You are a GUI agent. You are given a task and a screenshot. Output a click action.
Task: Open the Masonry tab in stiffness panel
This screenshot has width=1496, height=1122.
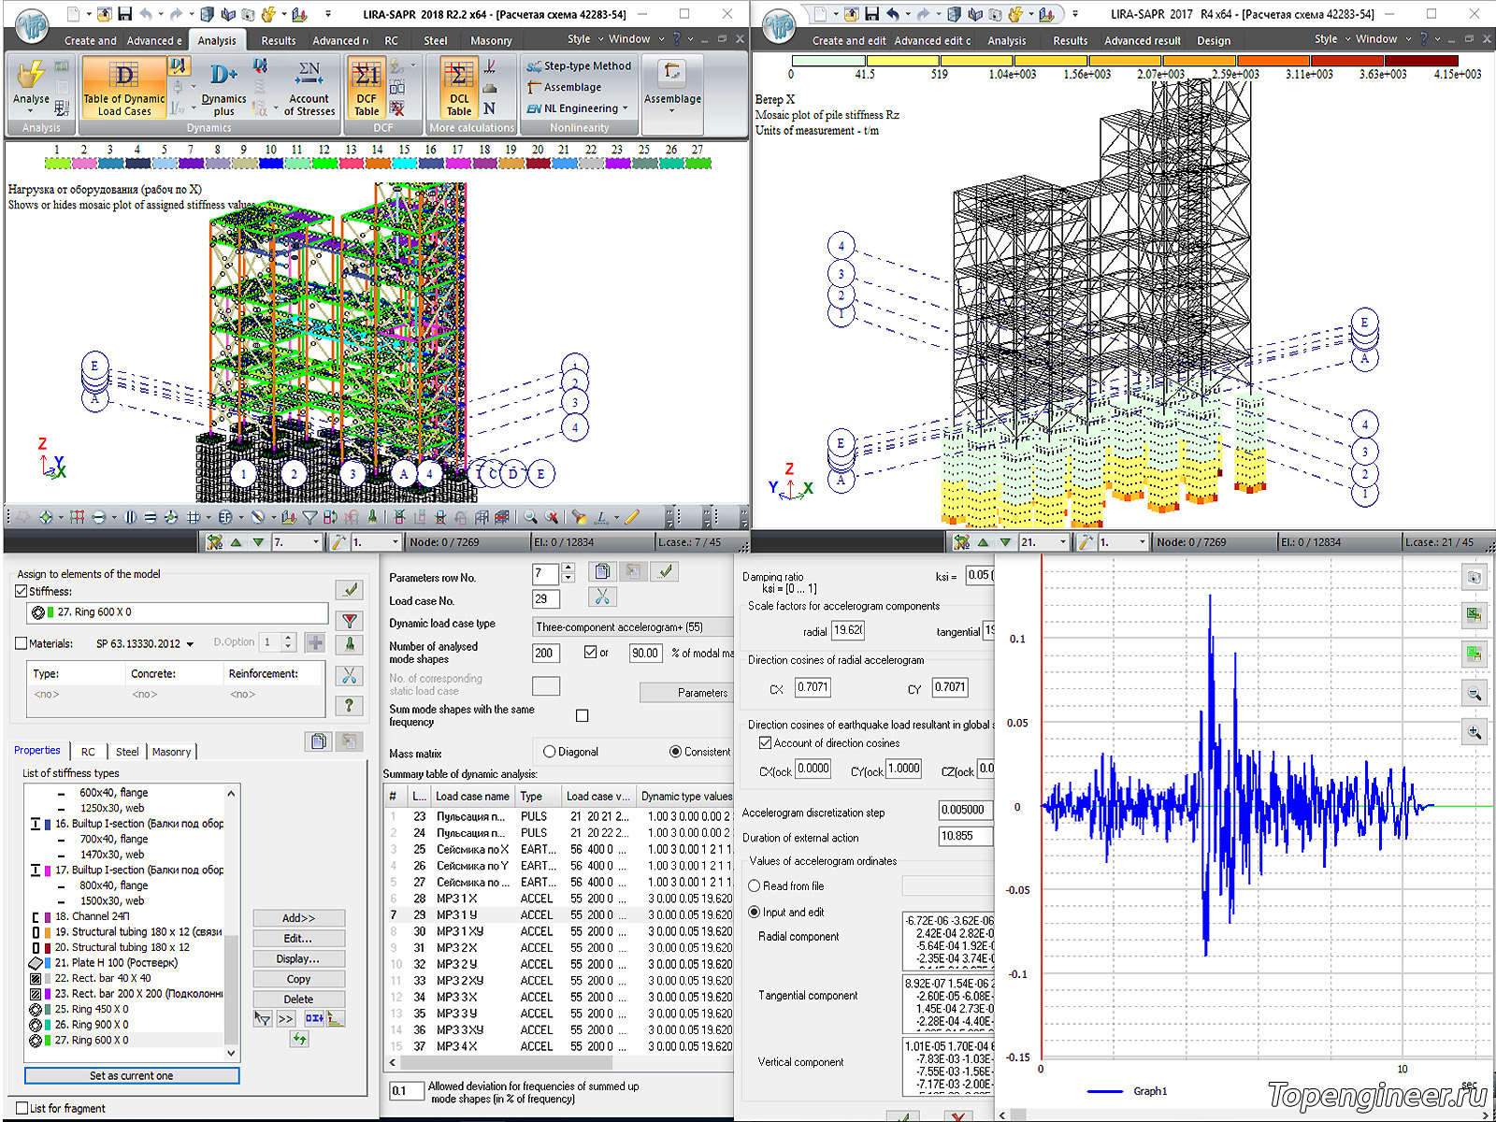[171, 752]
